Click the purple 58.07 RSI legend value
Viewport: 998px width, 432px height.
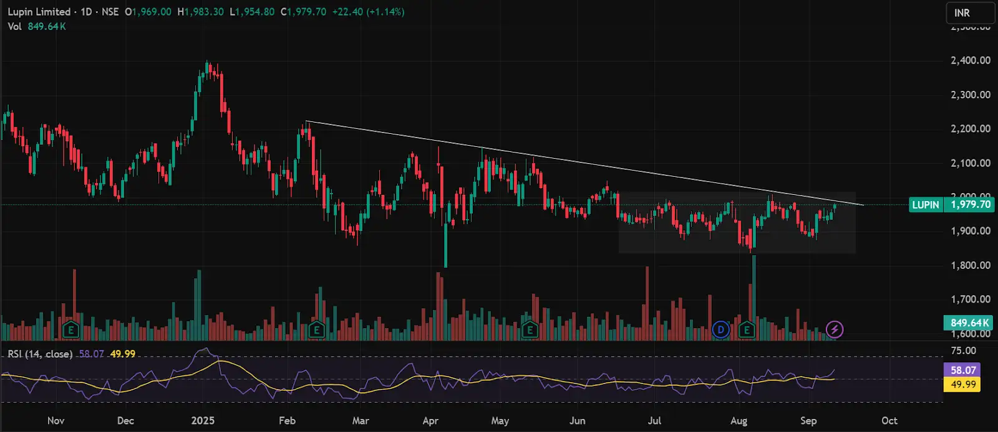tap(92, 354)
